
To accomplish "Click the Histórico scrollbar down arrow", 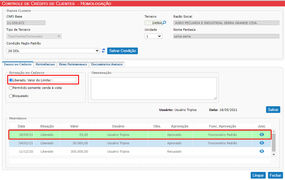I will pos(274,155).
